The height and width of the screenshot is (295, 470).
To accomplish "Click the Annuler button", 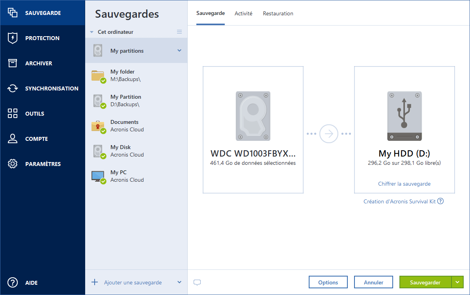I will 373,282.
